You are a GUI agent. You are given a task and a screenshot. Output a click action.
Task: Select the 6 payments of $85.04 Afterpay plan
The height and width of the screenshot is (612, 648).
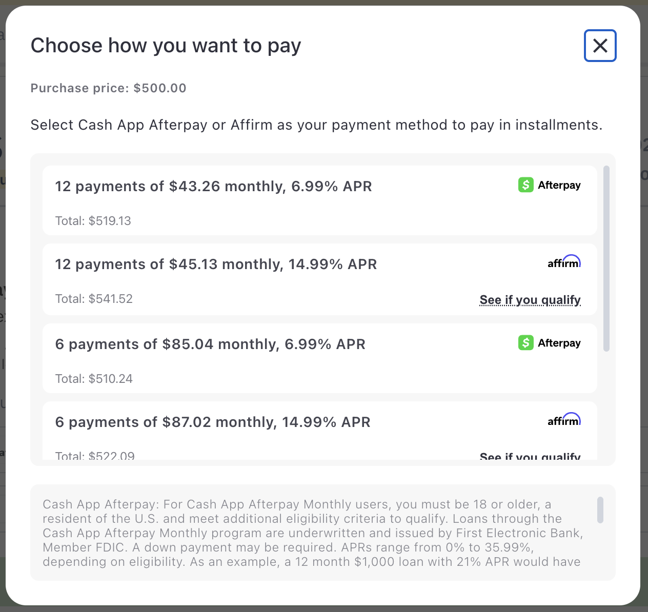[x=256, y=358]
